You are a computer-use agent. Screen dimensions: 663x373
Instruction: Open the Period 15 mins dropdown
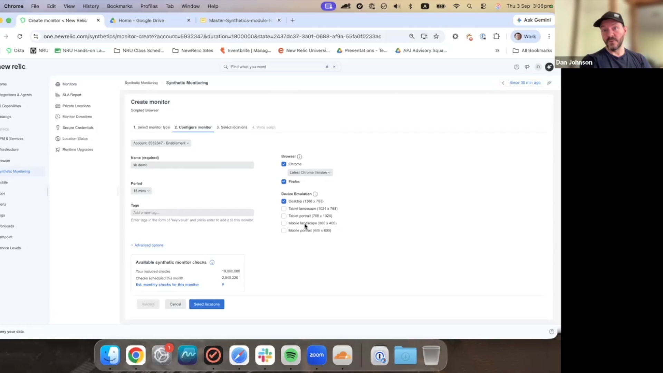[141, 191]
